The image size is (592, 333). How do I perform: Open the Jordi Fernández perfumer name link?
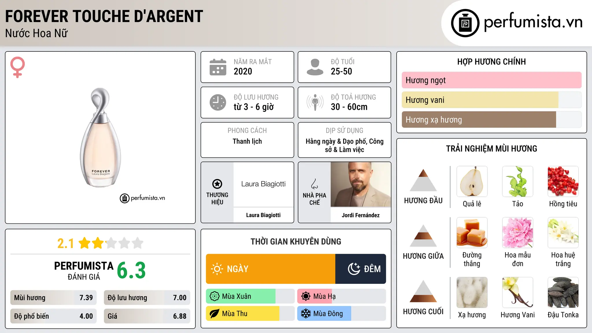tap(360, 215)
